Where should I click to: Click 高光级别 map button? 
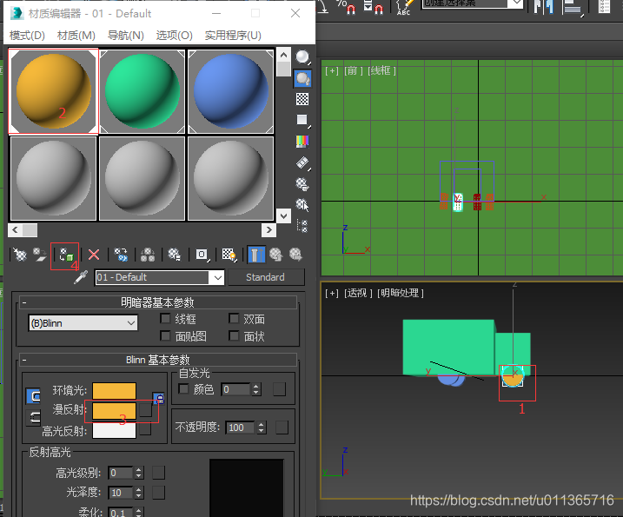pos(158,473)
